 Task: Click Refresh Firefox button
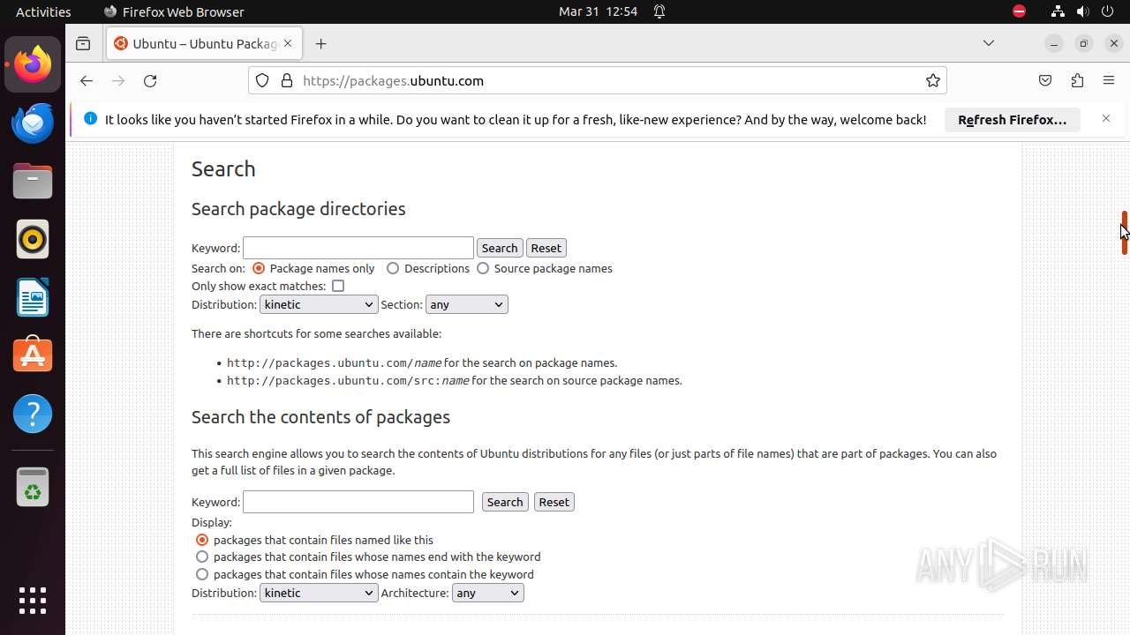[x=1013, y=119]
